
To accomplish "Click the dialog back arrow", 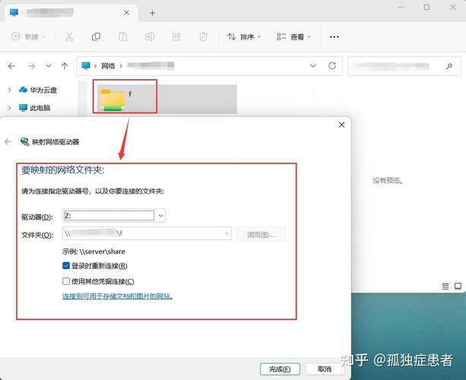I will click(x=8, y=141).
